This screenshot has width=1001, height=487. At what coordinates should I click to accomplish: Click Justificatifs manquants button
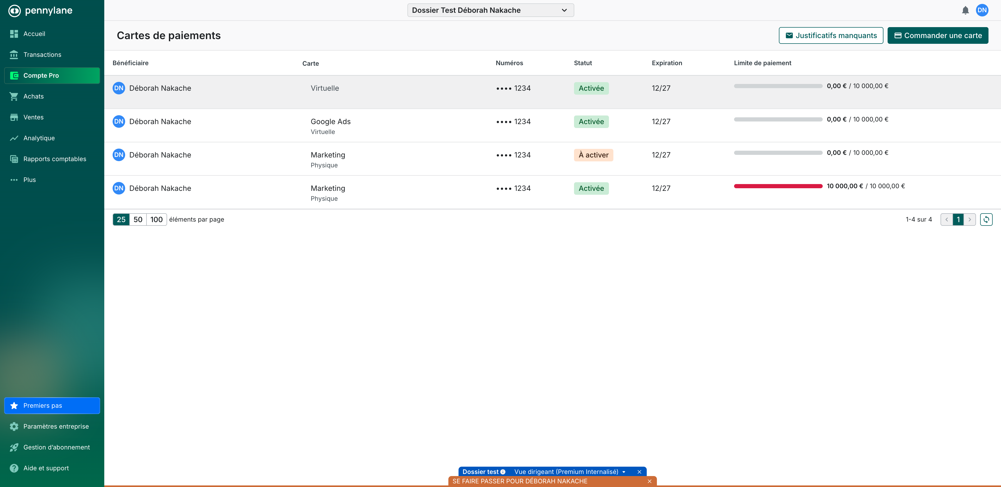tap(831, 35)
